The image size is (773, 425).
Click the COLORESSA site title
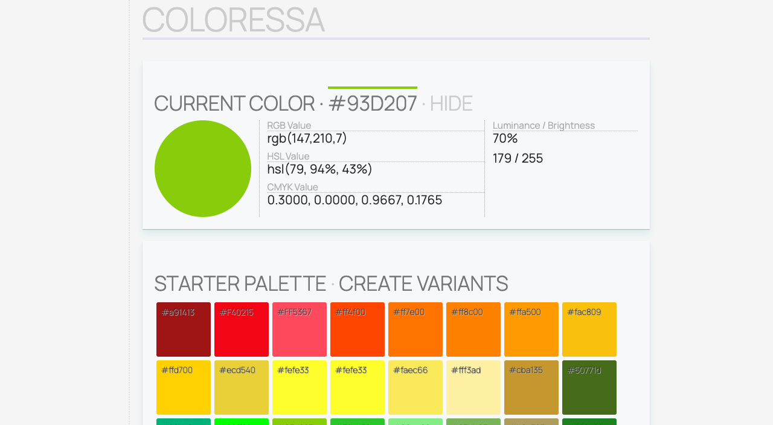point(233,19)
